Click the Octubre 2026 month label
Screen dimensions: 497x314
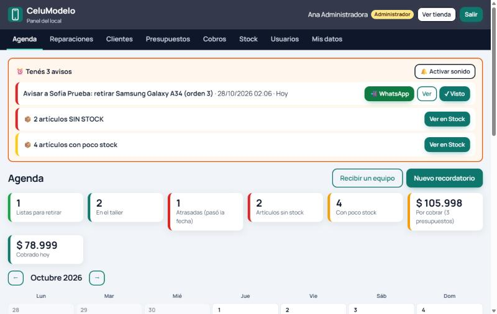[x=56, y=278]
